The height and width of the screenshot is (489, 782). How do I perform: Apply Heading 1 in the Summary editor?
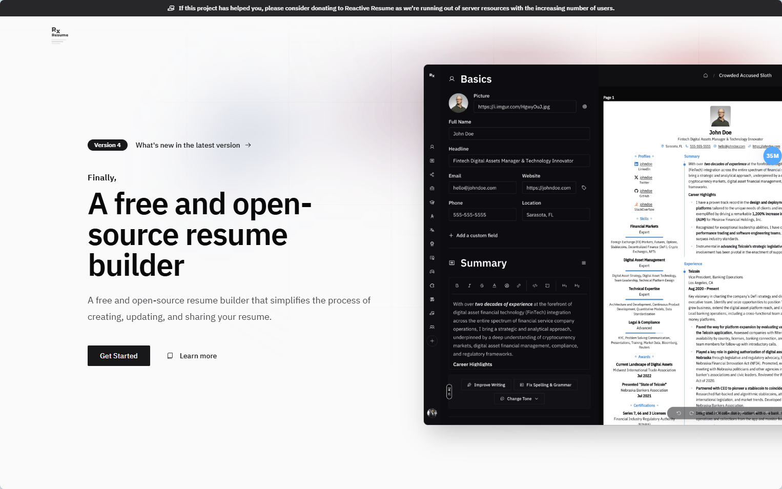coord(564,286)
